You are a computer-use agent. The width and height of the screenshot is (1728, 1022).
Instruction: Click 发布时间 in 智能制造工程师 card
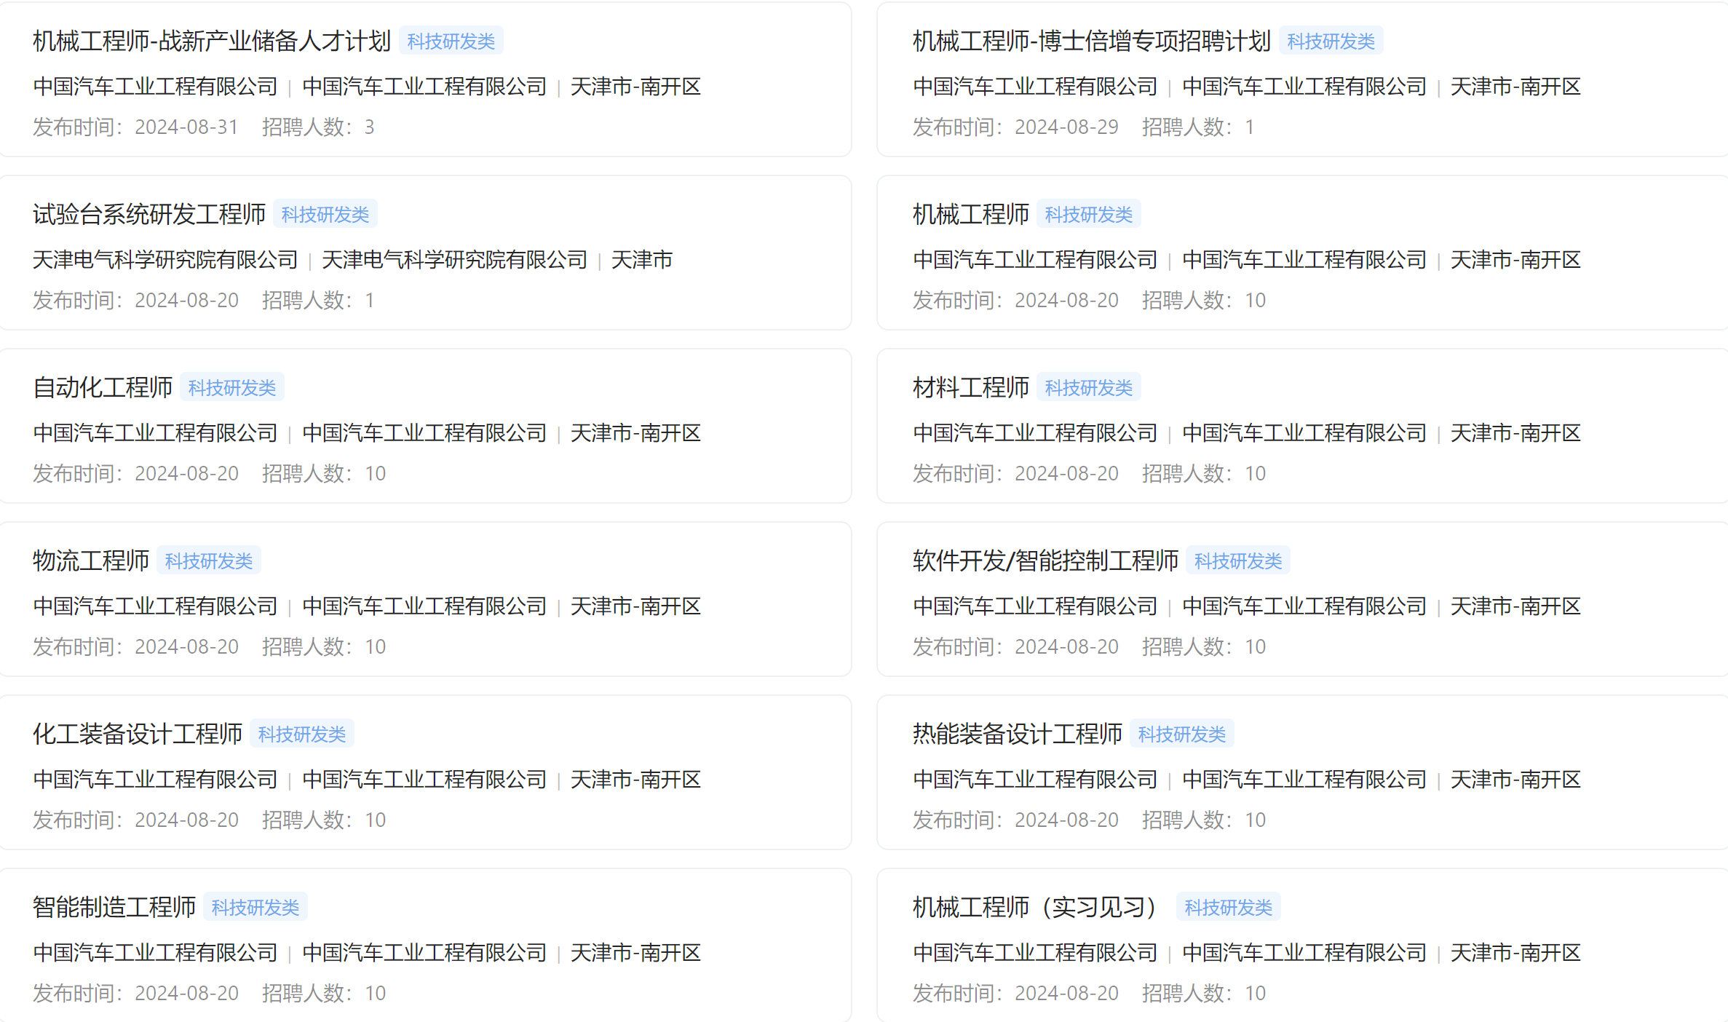135,994
